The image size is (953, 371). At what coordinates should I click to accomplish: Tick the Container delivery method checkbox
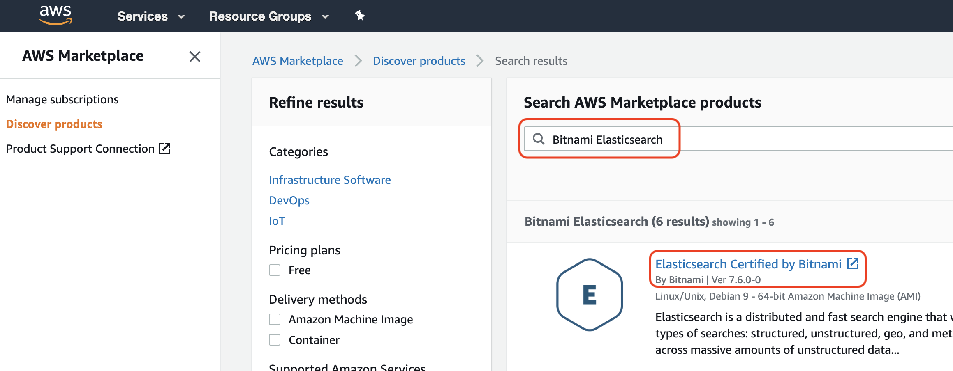click(x=275, y=340)
